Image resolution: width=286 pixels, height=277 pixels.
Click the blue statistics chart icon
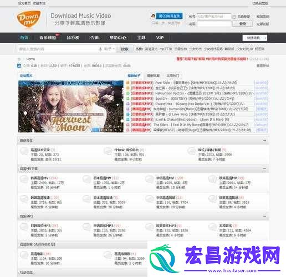tap(19, 65)
